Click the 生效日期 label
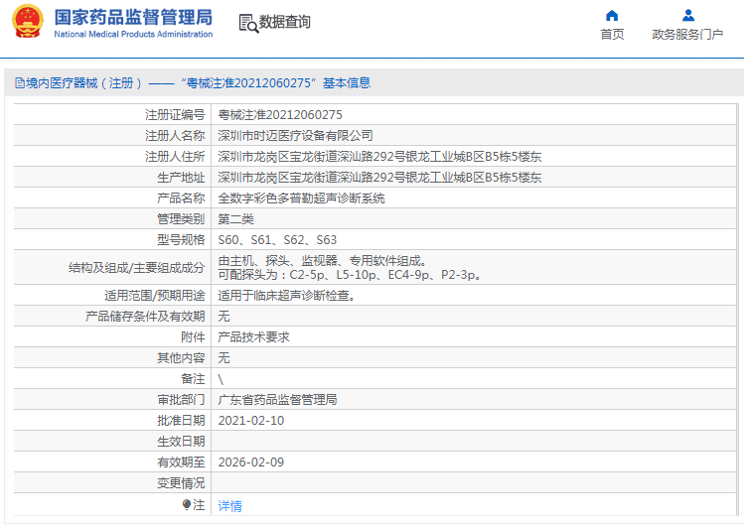The image size is (744, 528). pos(181,442)
